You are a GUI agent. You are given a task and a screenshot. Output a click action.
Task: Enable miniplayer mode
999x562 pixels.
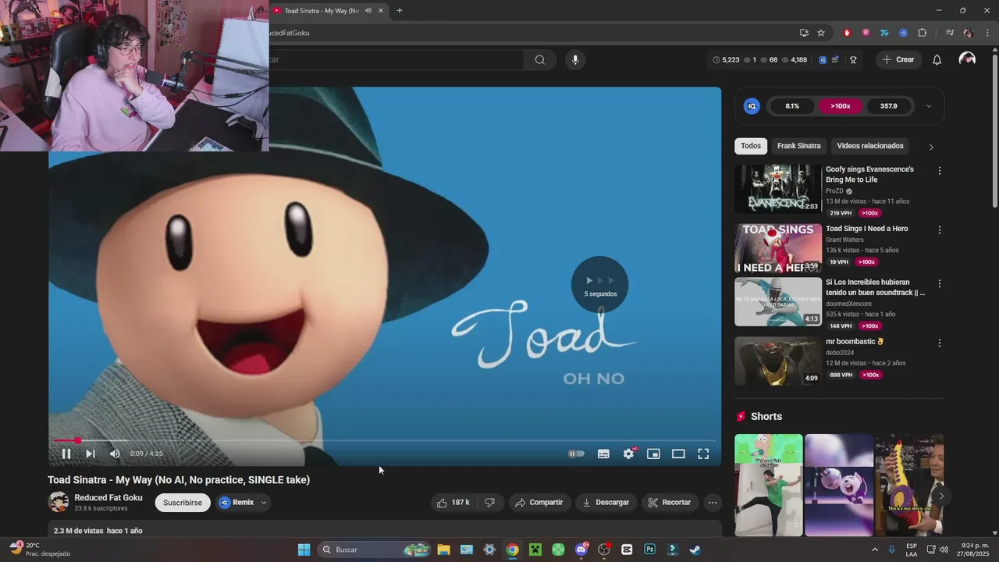point(653,454)
